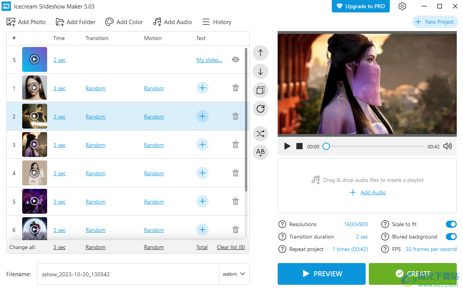Start a New Project

[435, 22]
